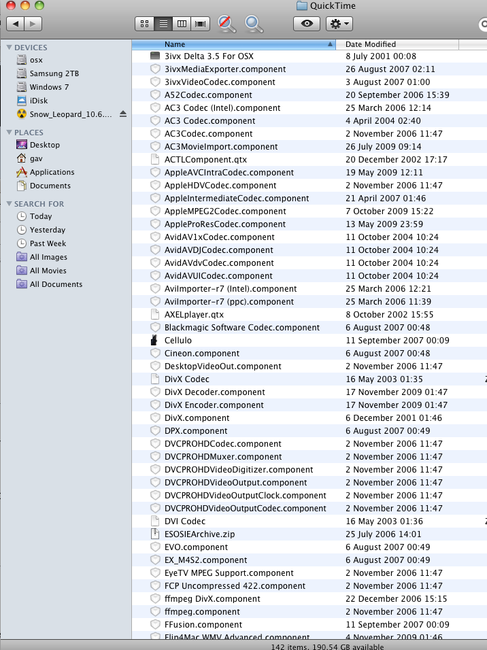Click the crossed-out magnifier toolbar icon
Screen dimensions: 487x650
pos(227,24)
